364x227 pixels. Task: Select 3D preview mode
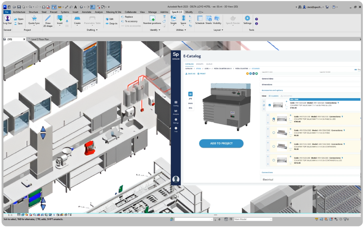[190, 94]
